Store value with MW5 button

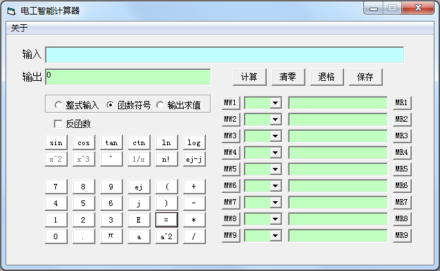tap(231, 169)
